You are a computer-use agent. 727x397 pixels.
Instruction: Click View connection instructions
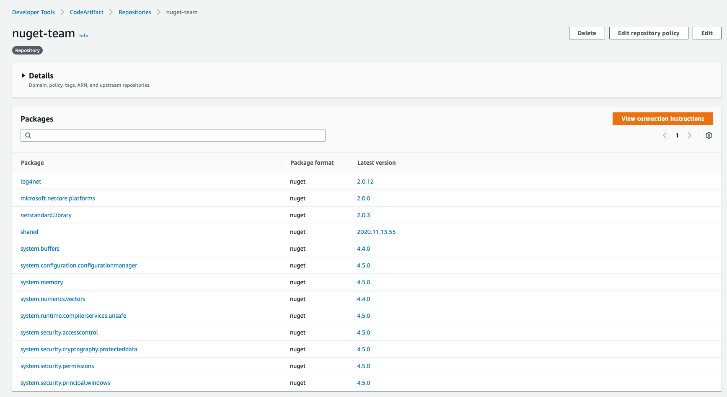point(662,119)
